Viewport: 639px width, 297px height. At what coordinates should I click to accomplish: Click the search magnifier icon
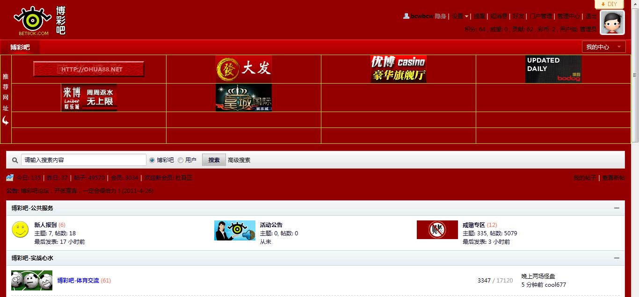click(15, 160)
